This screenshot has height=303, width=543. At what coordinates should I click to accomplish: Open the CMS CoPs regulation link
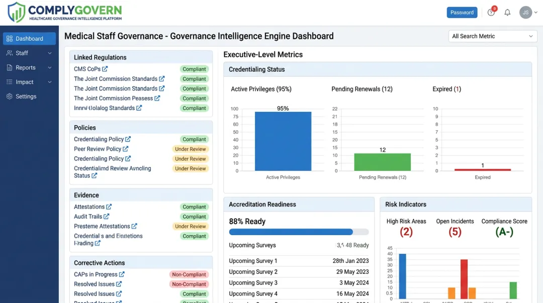87,69
